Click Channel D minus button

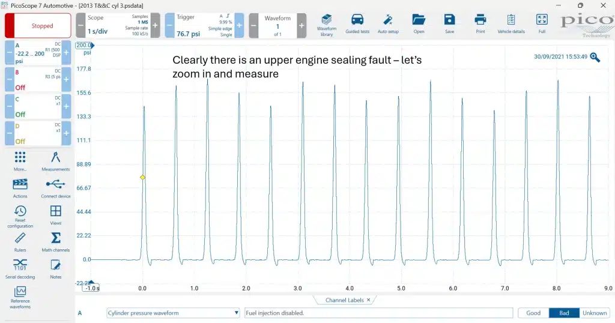[x=10, y=133]
